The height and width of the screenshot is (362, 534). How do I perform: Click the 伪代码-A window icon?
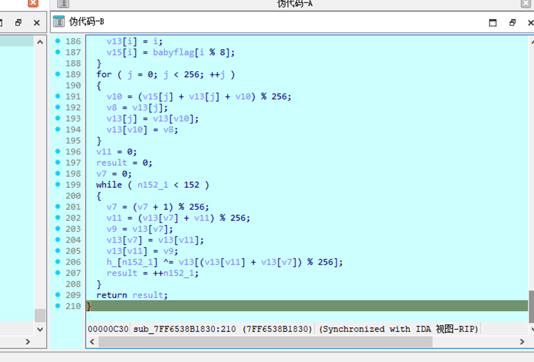(x=63, y=4)
